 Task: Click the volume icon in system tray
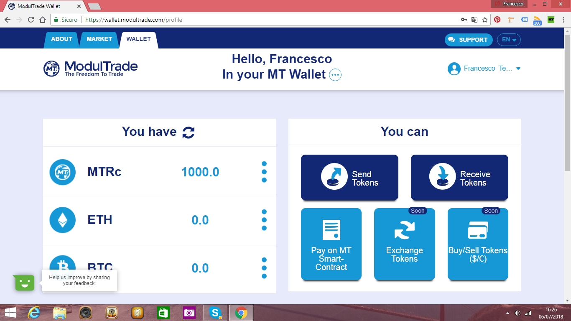[517, 313]
